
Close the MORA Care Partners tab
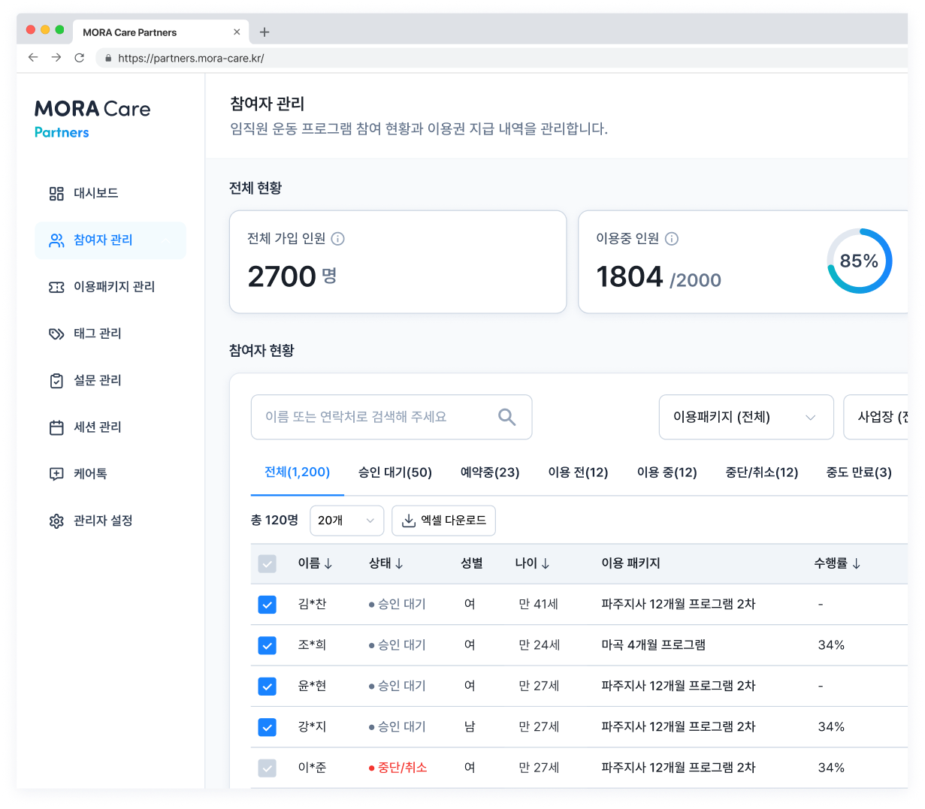(x=237, y=32)
